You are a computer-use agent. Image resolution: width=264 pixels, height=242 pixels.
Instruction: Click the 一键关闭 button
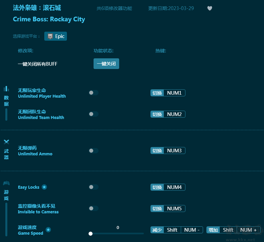pos(106,64)
